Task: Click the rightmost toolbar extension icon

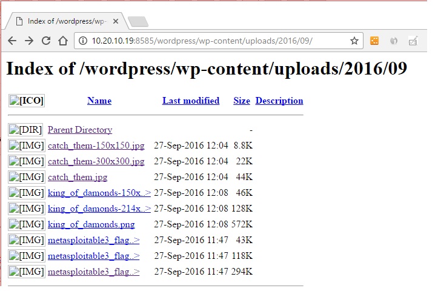Action: click(x=413, y=41)
